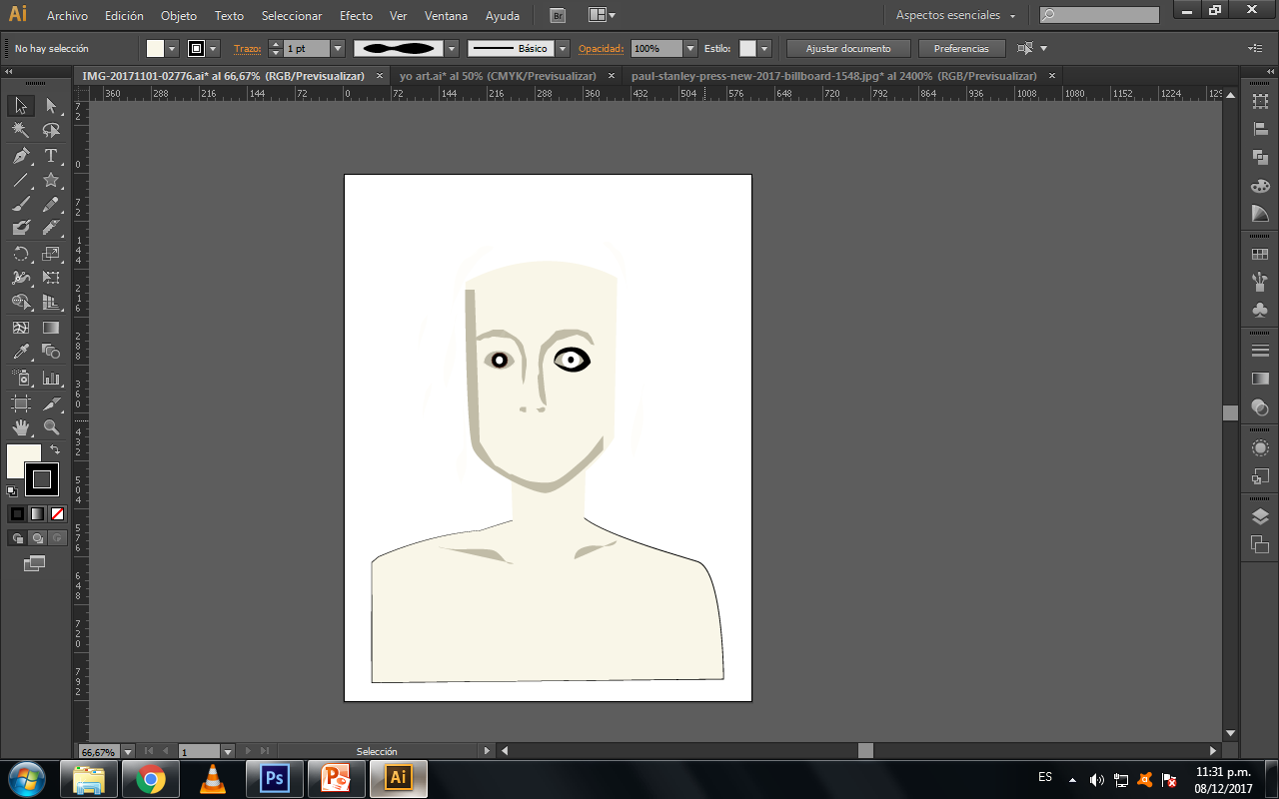Viewport: 1279px width, 799px height.
Task: Open stroke color dropdown in control bar
Action: [213, 48]
